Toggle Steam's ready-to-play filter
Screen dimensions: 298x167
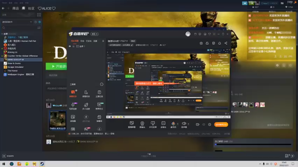click(39, 22)
